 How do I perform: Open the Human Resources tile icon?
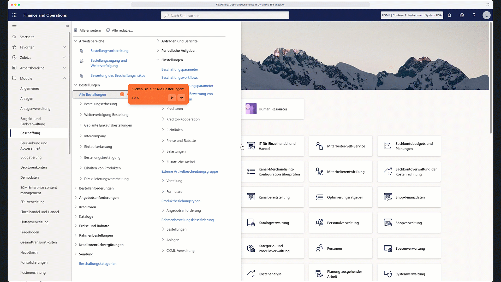(x=251, y=109)
